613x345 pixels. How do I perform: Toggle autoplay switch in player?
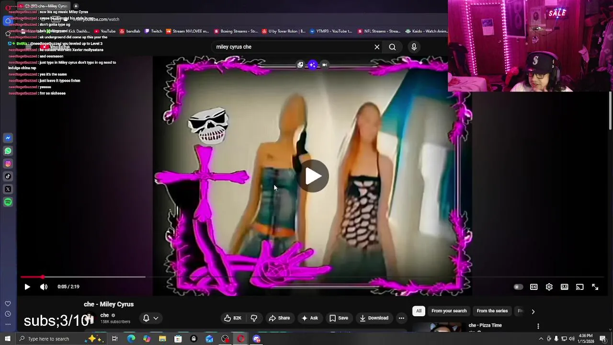click(x=518, y=287)
